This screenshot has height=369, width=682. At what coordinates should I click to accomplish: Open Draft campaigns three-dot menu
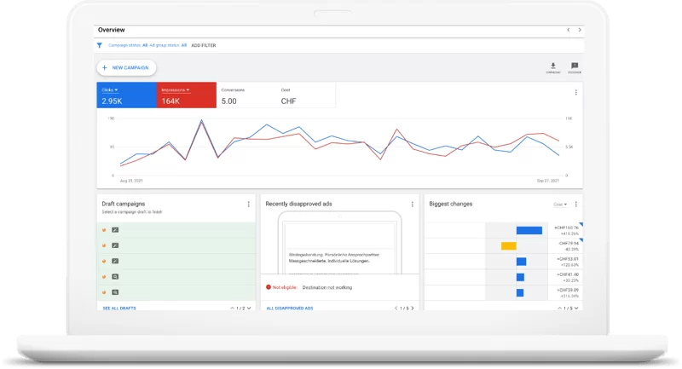tap(249, 205)
